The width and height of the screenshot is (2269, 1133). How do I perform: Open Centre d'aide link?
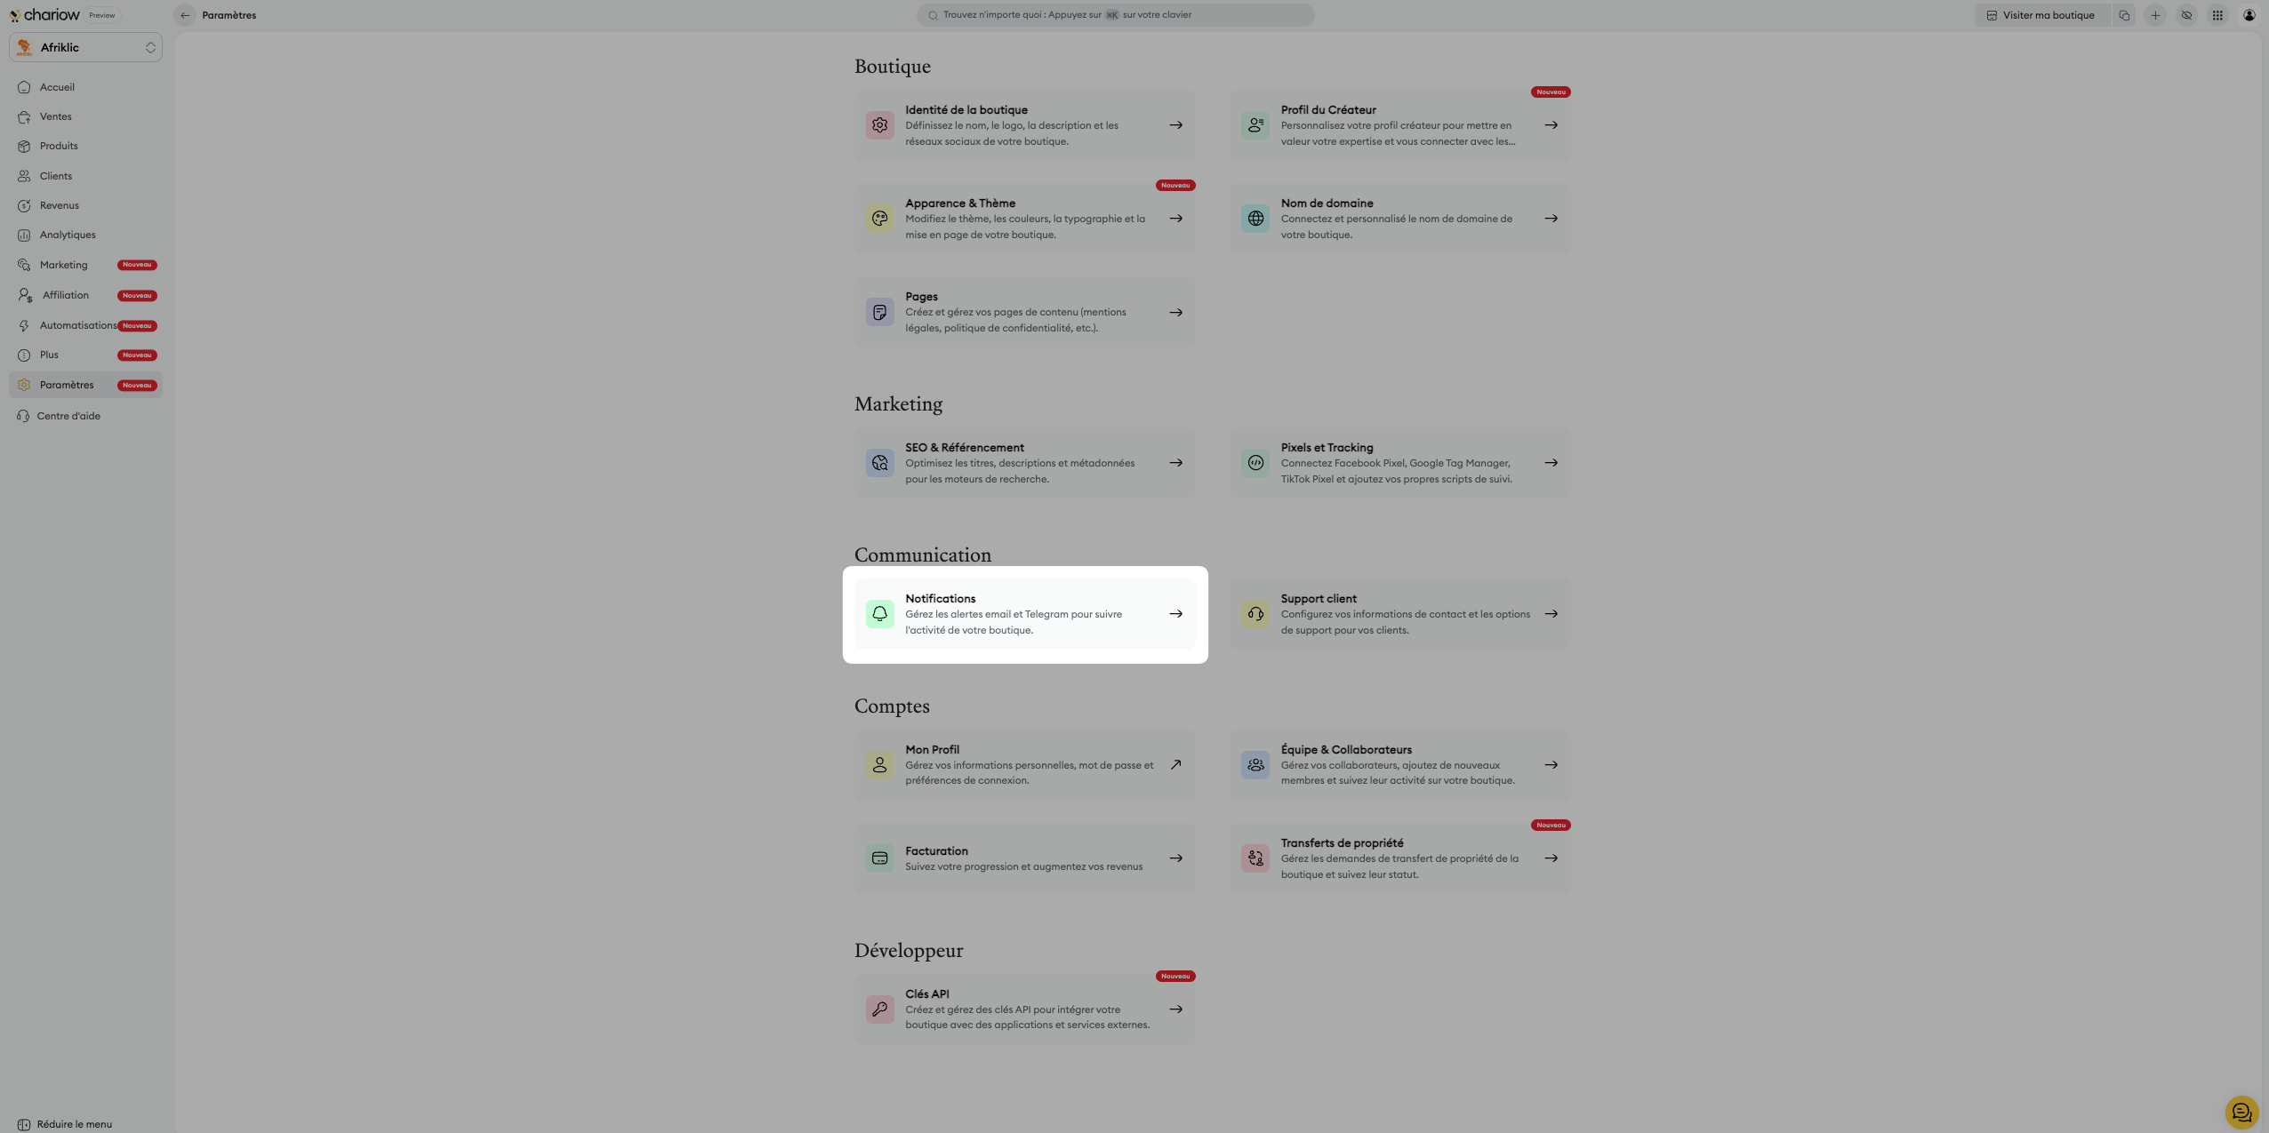pos(68,416)
